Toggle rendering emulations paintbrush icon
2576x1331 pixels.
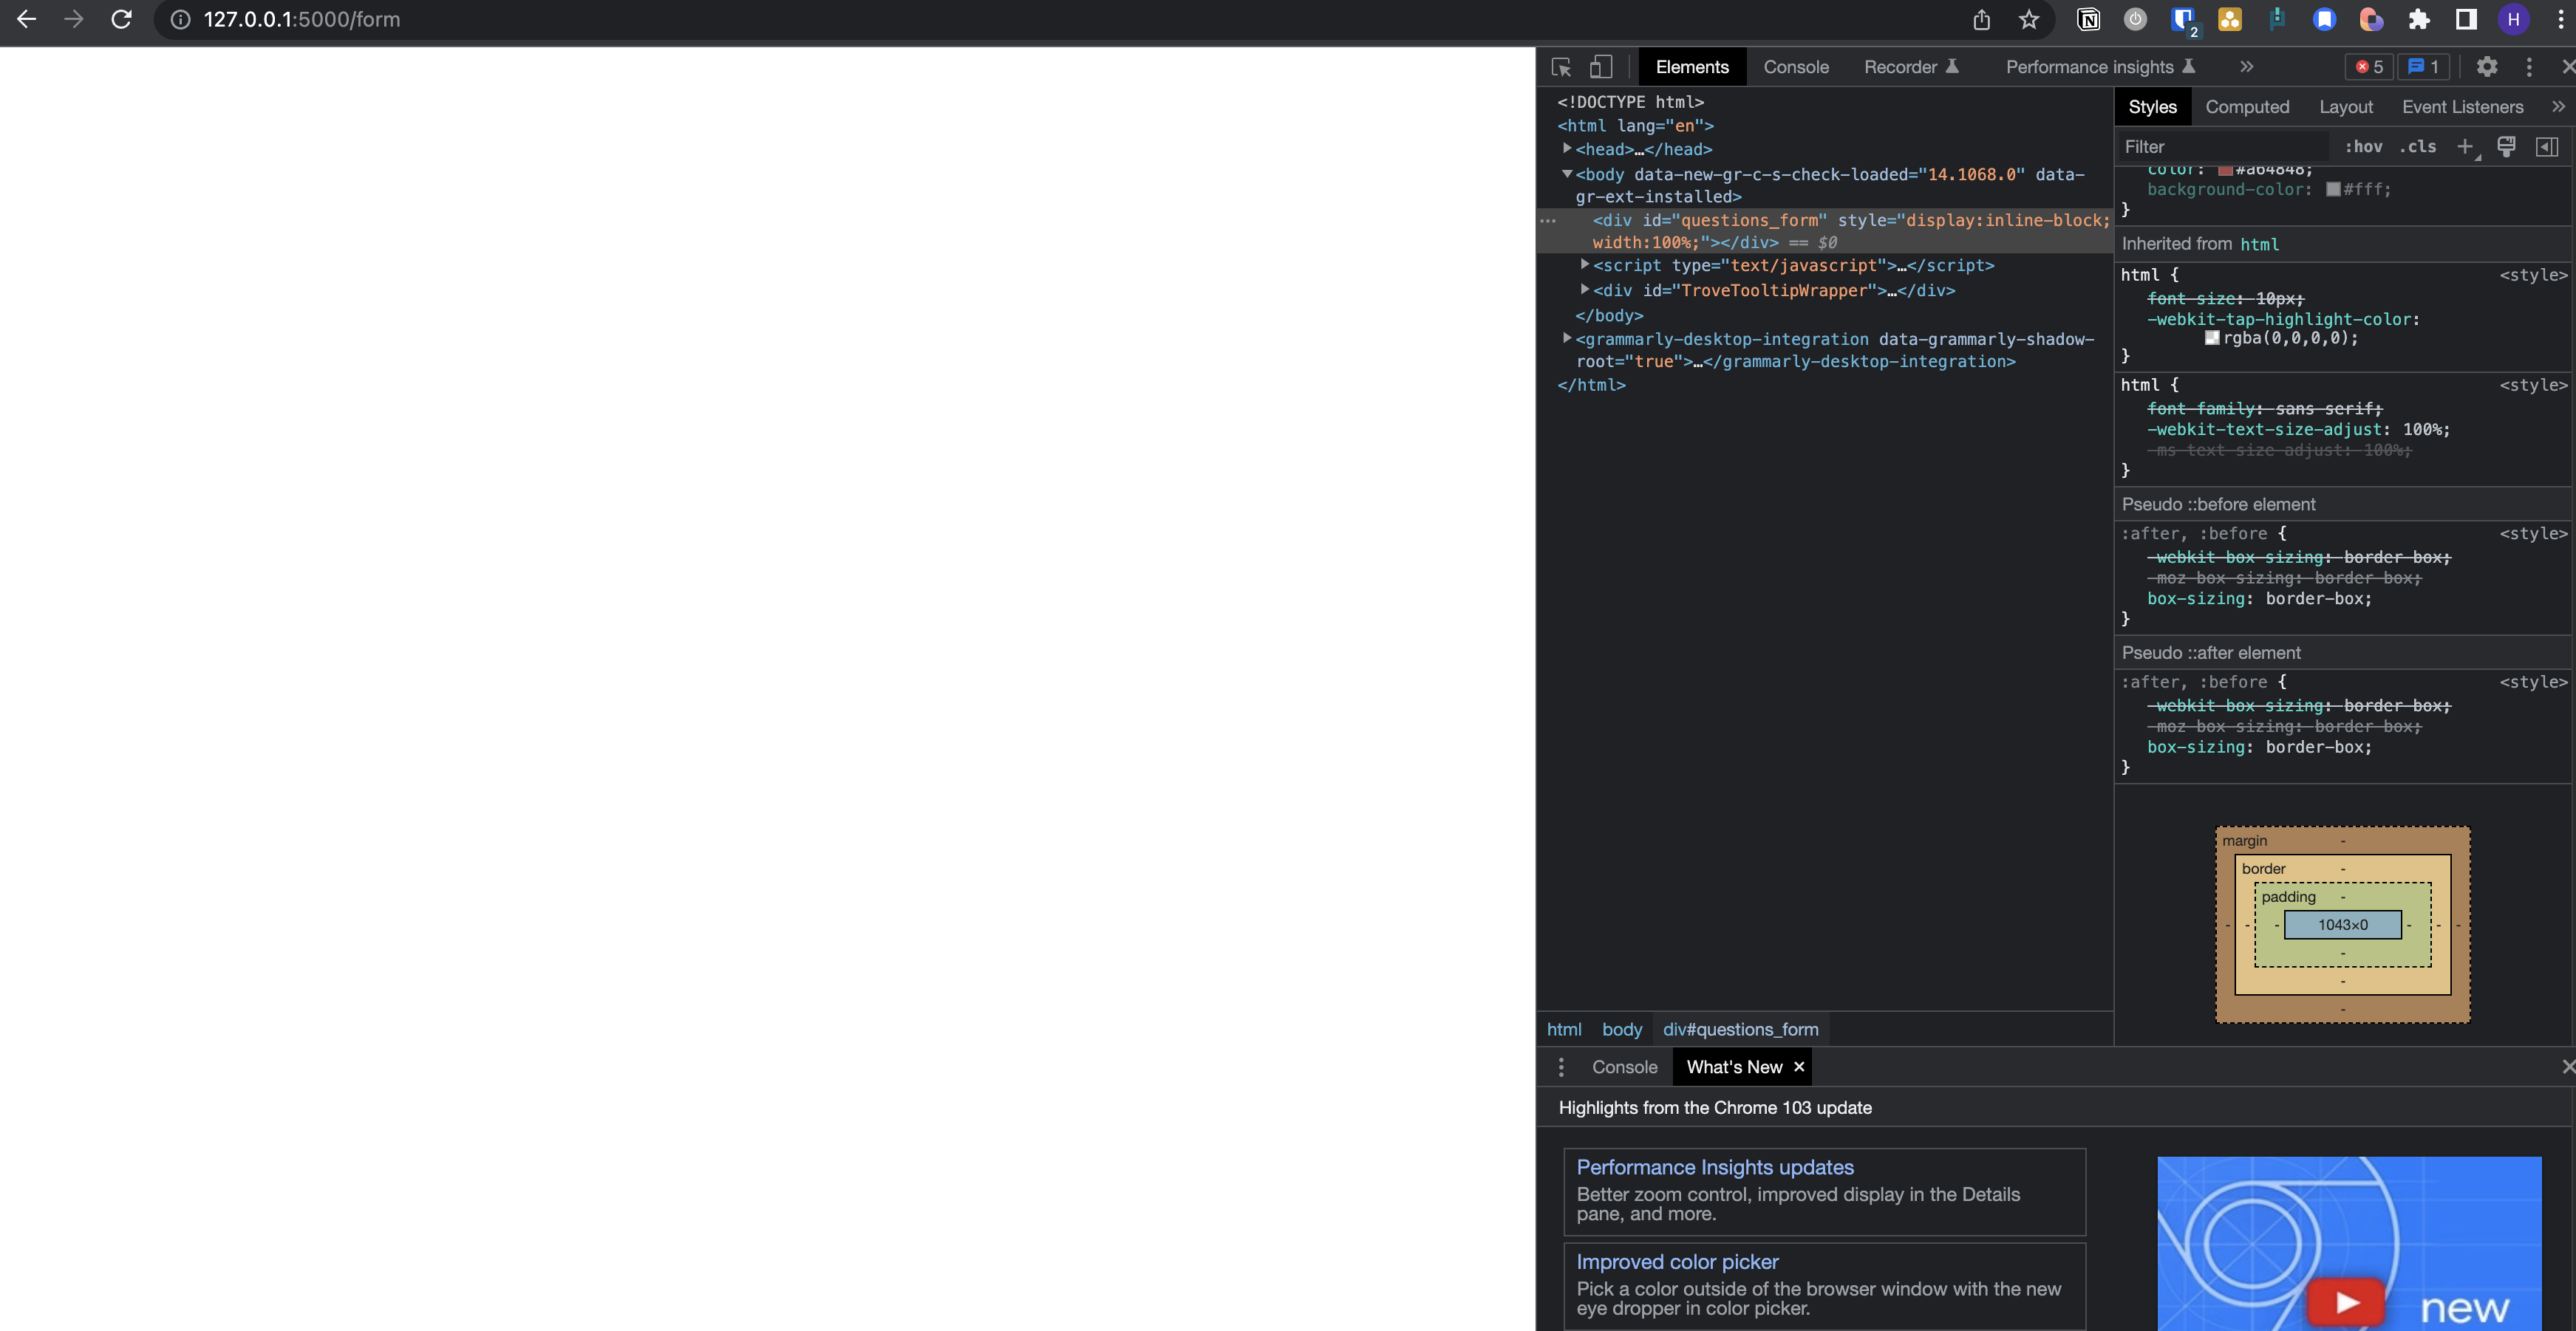2506,147
